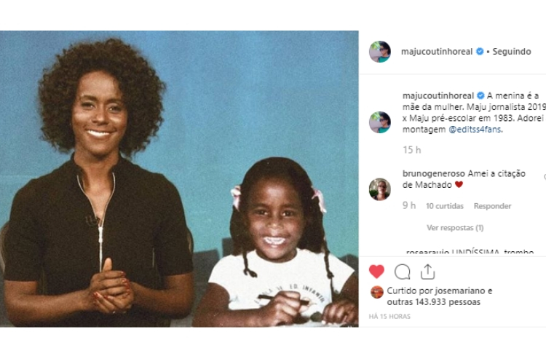Click the share arrow icon
Image resolution: width=546 pixels, height=364 pixels.
(x=427, y=272)
